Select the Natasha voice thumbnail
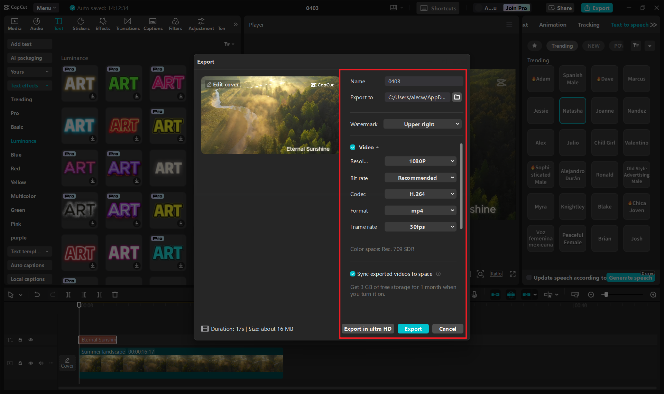The width and height of the screenshot is (664, 394). tap(572, 111)
